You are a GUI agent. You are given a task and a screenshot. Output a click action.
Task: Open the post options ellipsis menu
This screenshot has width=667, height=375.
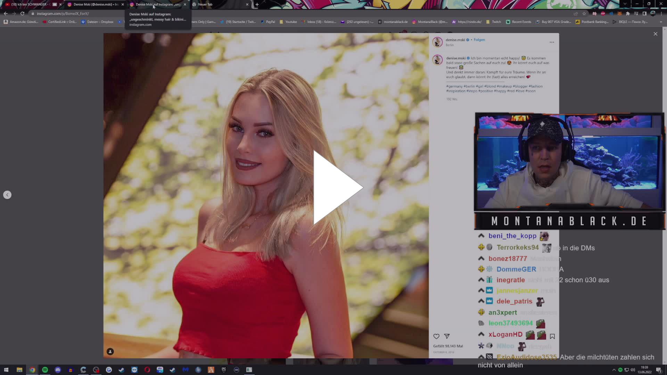552,42
